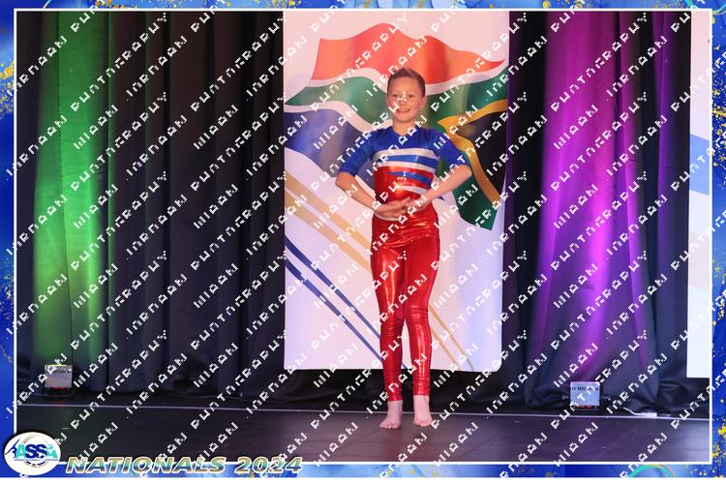Click the performer's face
The width and height of the screenshot is (726, 484).
(x=405, y=94)
